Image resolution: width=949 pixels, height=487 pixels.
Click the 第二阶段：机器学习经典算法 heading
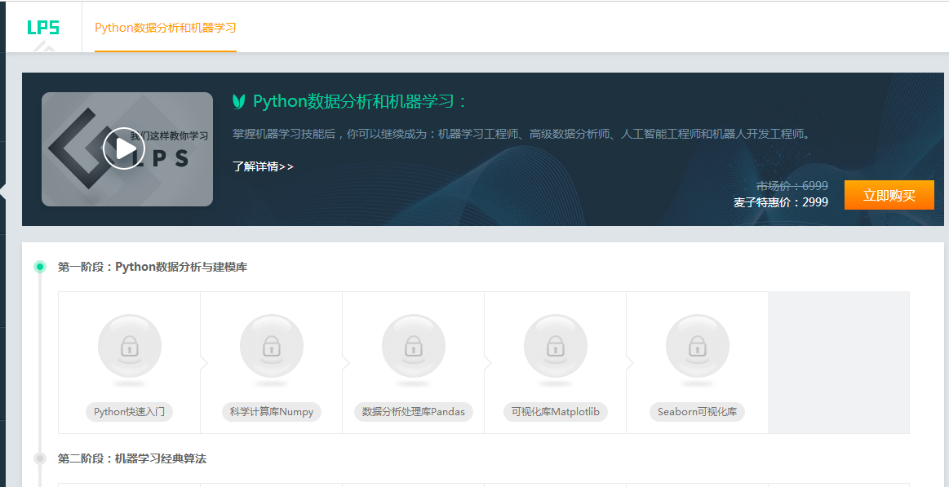coord(132,458)
